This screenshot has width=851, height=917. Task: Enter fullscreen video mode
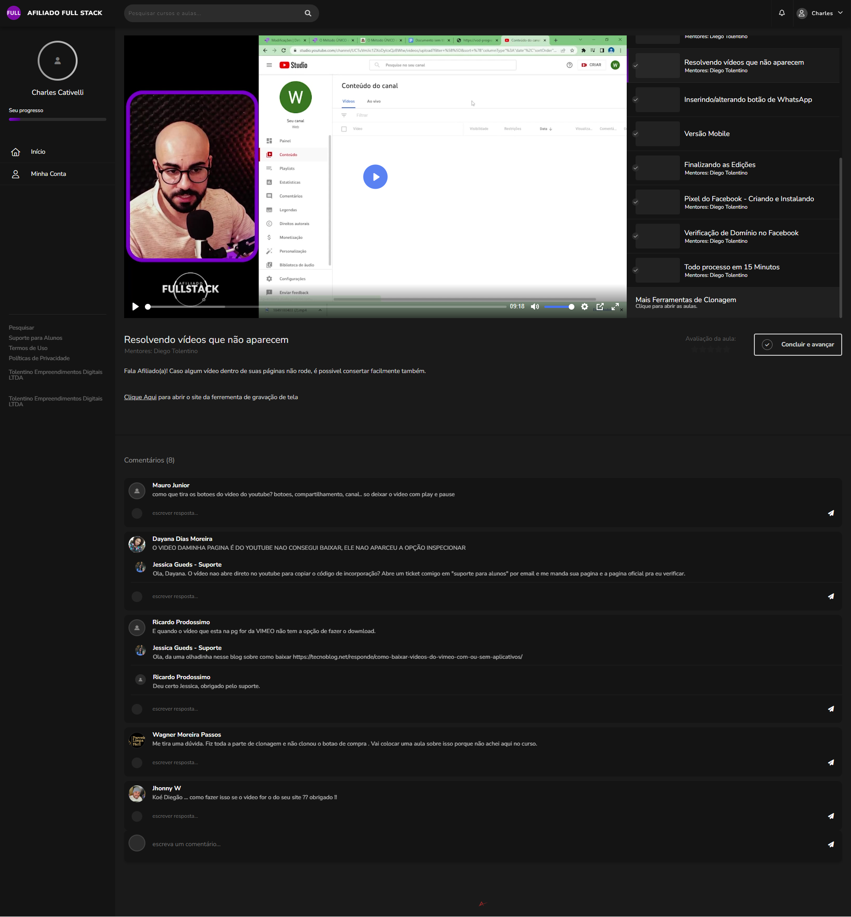coord(615,307)
